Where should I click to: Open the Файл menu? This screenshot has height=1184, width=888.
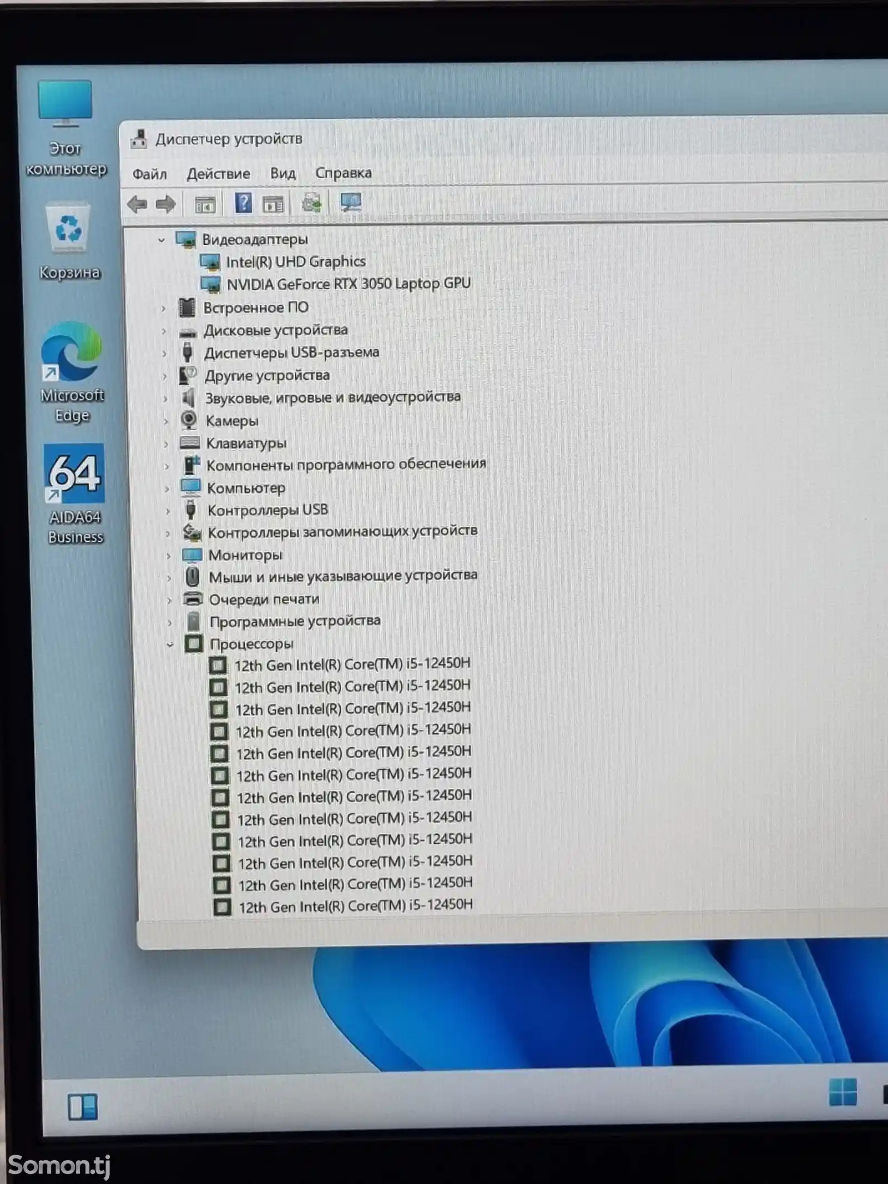point(149,174)
